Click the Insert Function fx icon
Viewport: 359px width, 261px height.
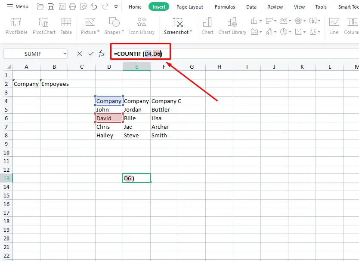[x=102, y=54]
